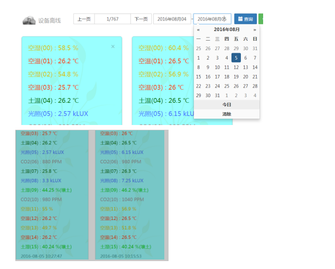Click 今日 to jump to today
Viewport: 335px width, 269px height.
click(x=227, y=105)
